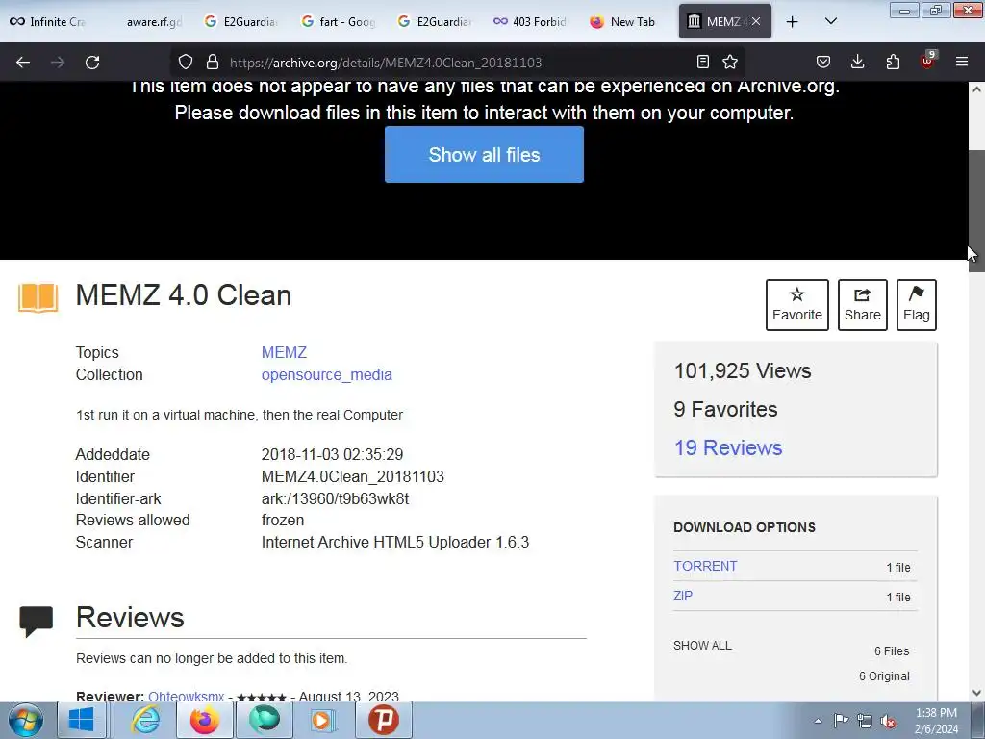Open a new browser tab
The image size is (985, 739).
(793, 22)
